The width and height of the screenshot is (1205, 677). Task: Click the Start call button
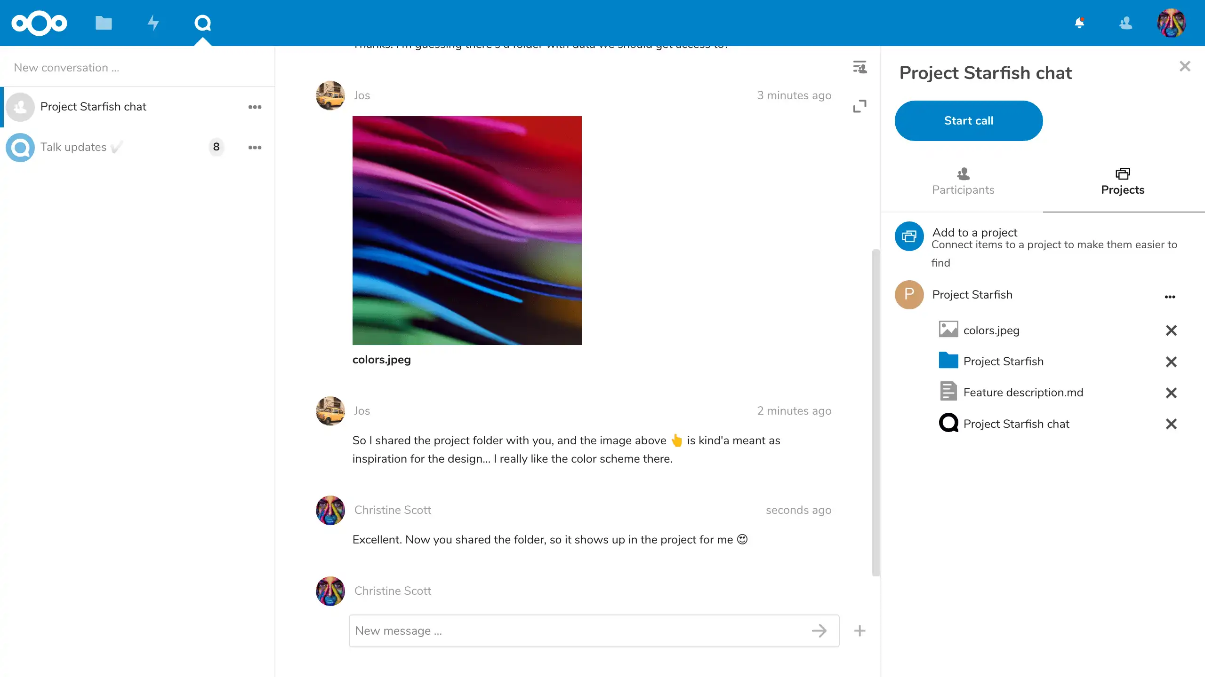click(x=968, y=120)
